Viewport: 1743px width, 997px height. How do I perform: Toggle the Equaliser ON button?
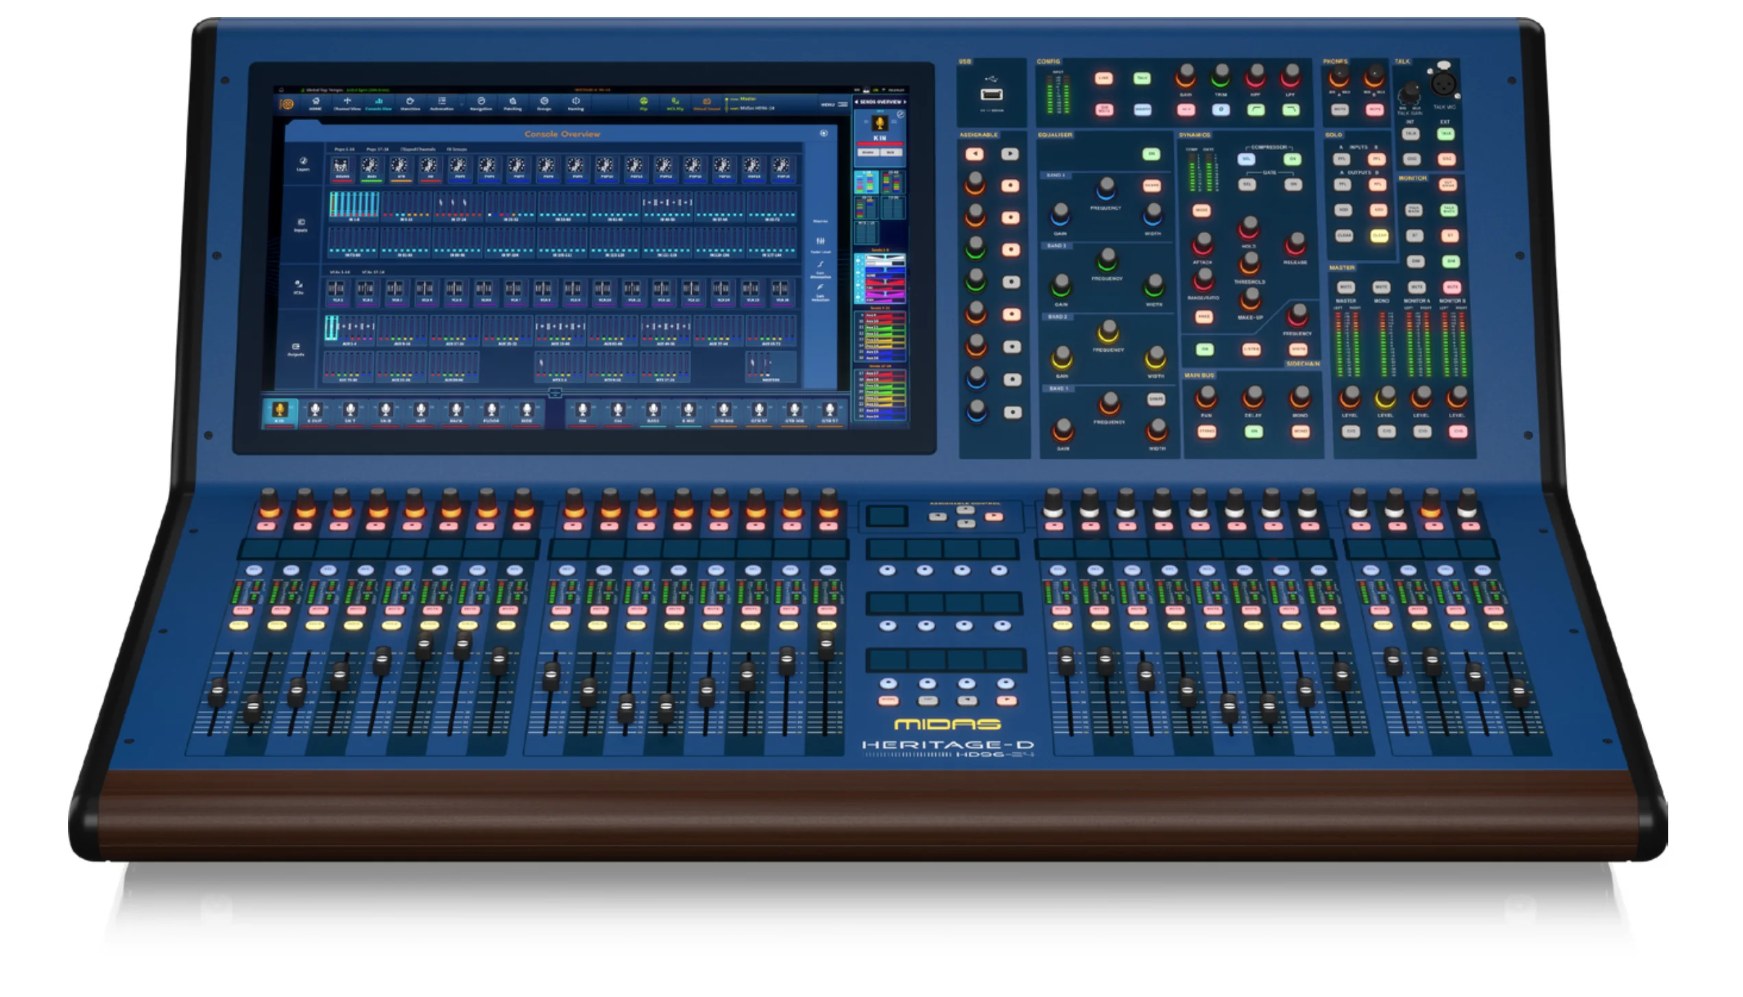(x=1151, y=154)
